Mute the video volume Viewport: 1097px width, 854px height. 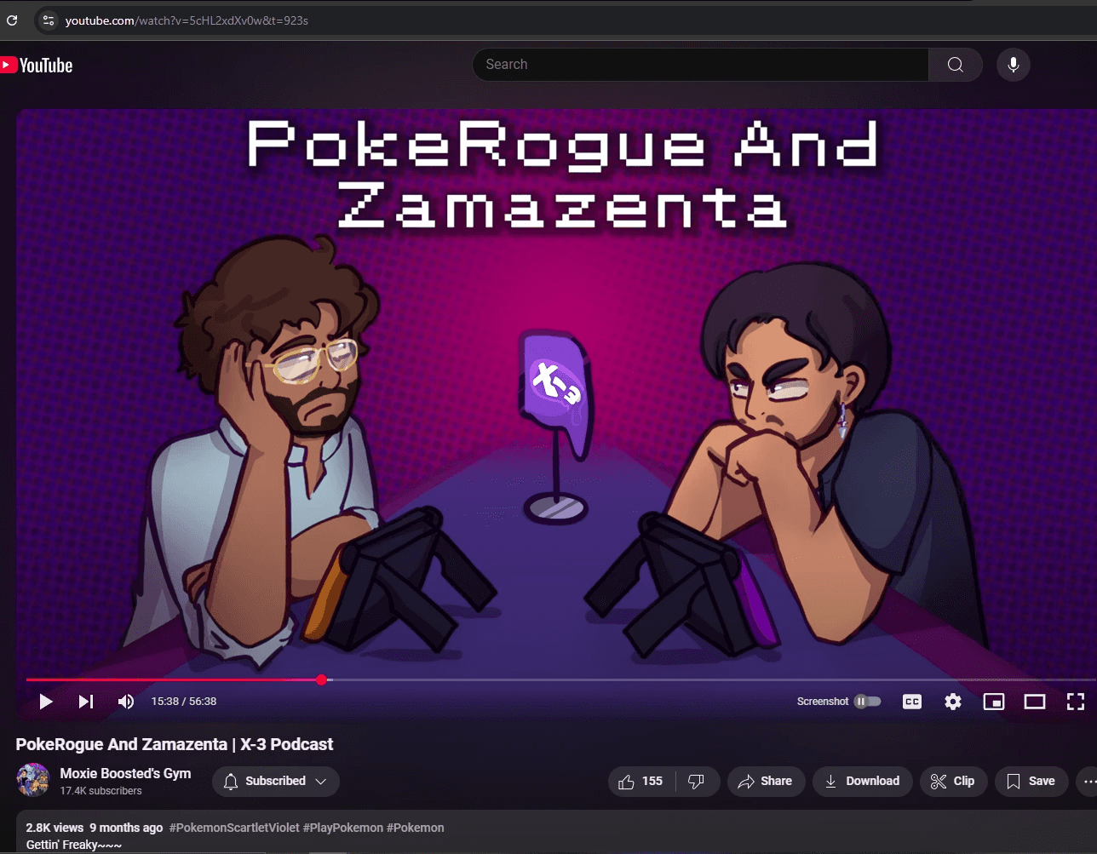tap(126, 702)
